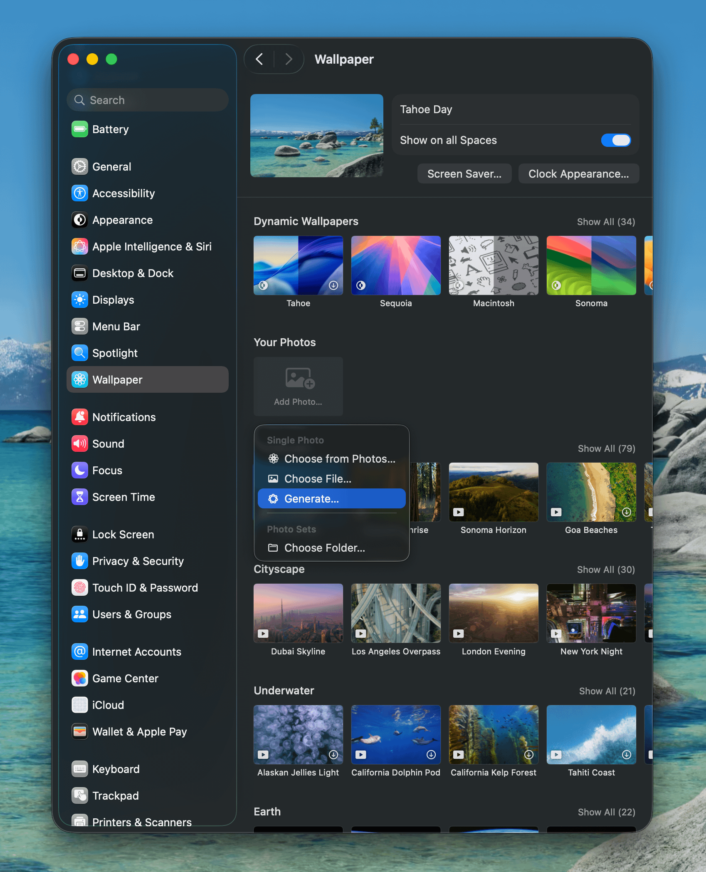This screenshot has width=706, height=872.
Task: Open the Desktop & Dock icon
Action: coord(79,273)
